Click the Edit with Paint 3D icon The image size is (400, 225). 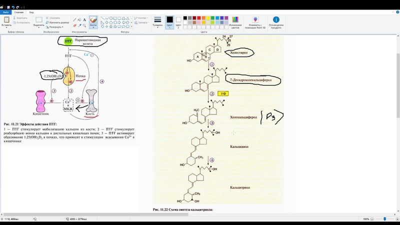point(255,20)
